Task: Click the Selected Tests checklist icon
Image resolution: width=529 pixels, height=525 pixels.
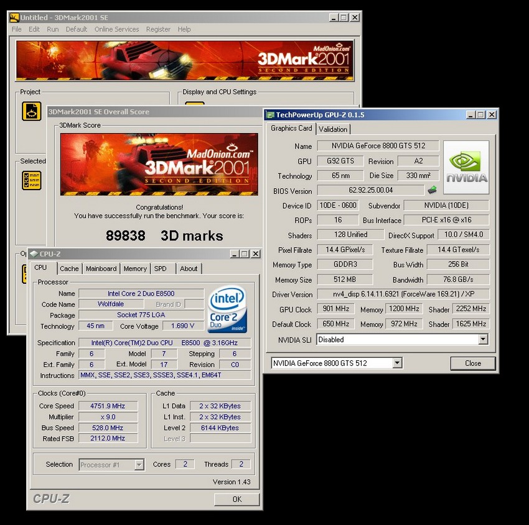Action: click(x=32, y=181)
